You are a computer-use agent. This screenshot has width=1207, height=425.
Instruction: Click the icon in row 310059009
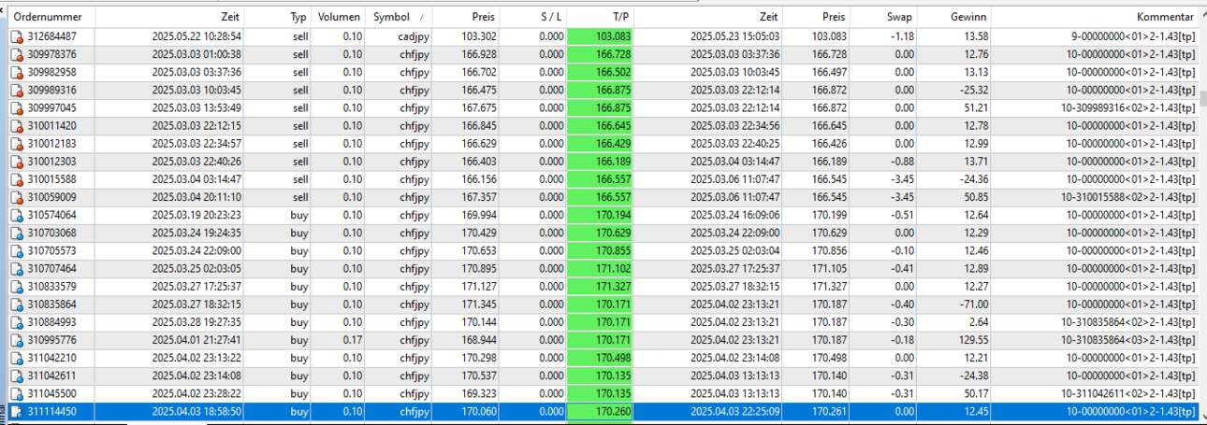[x=16, y=197]
